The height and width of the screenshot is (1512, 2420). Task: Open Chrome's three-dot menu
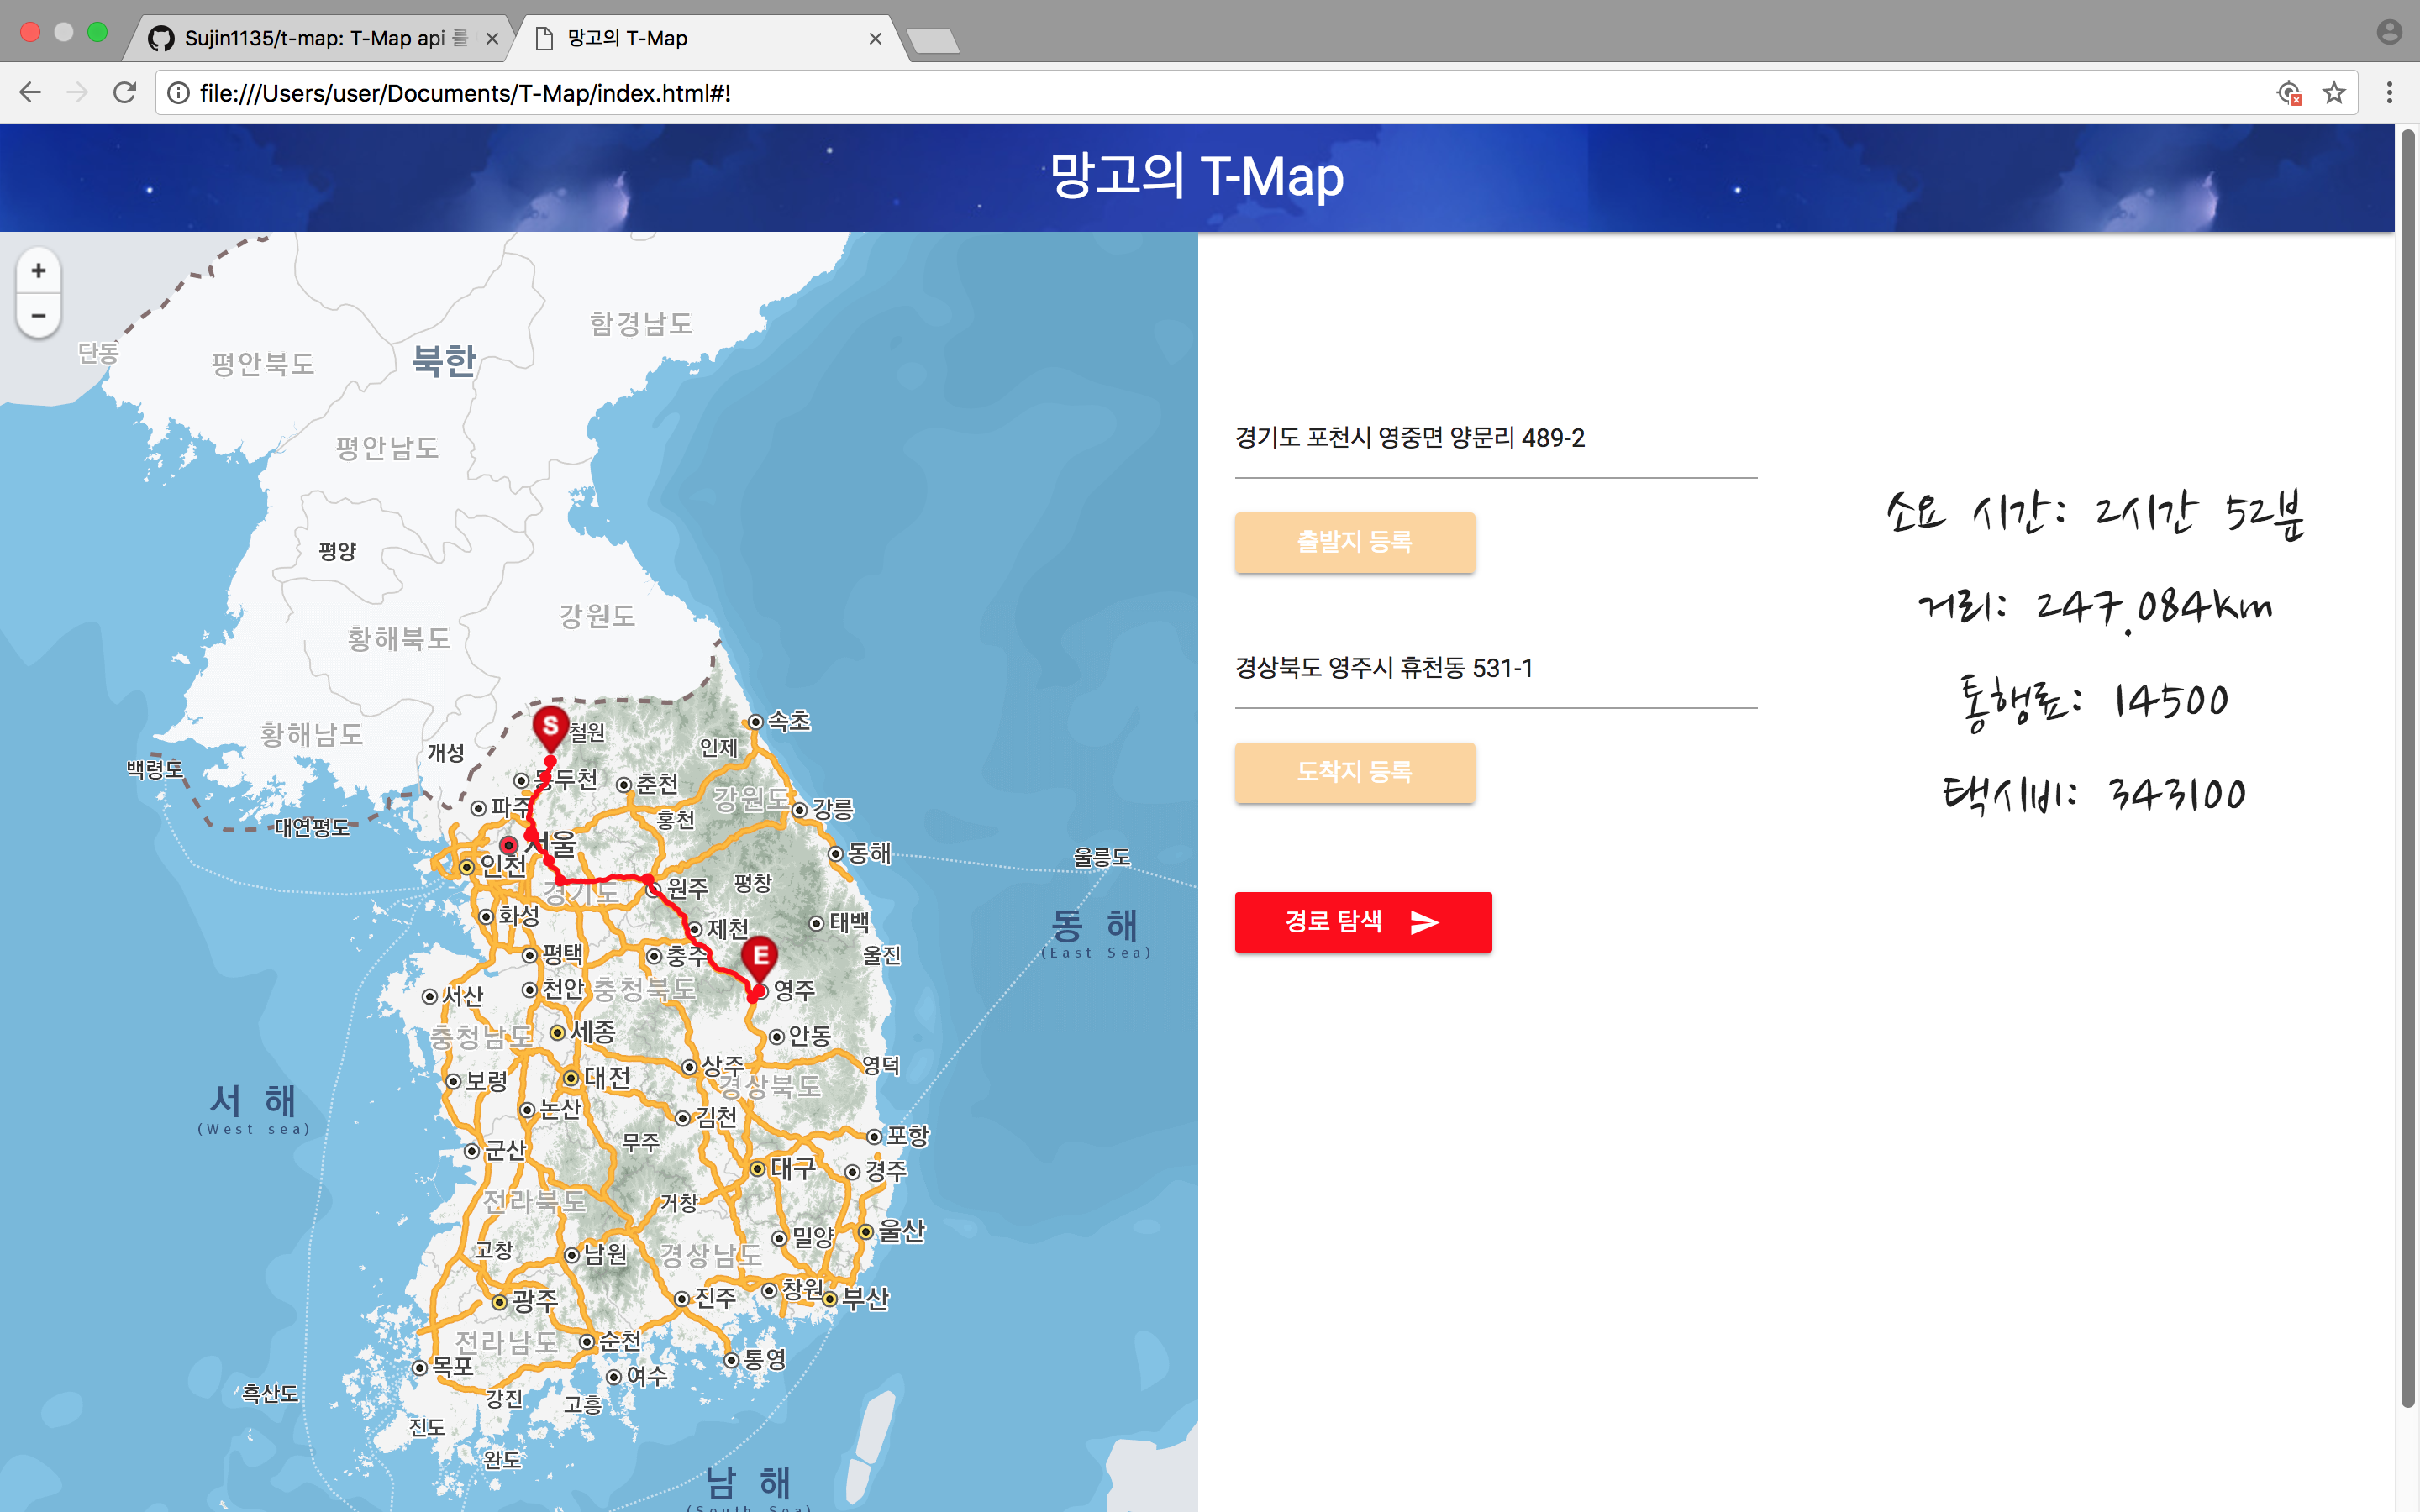(x=2390, y=93)
